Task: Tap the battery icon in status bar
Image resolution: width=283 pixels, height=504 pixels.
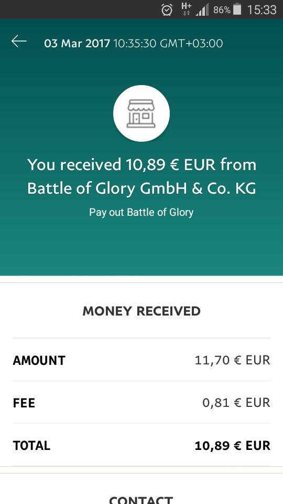Action: pos(237,9)
